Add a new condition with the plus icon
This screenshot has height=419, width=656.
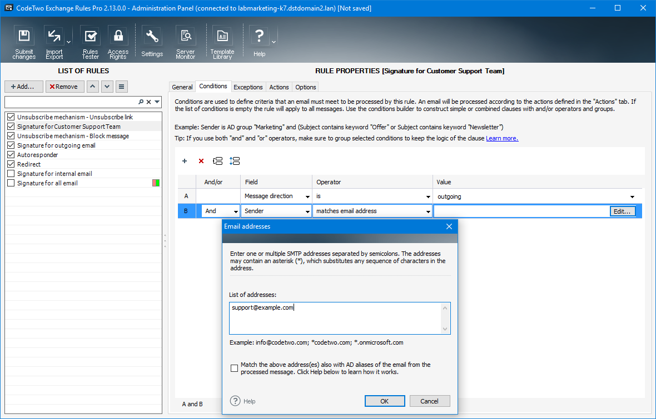[185, 161]
